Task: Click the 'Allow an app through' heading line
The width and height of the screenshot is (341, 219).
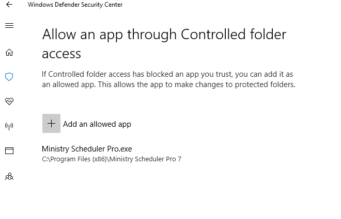Action: (x=110, y=35)
